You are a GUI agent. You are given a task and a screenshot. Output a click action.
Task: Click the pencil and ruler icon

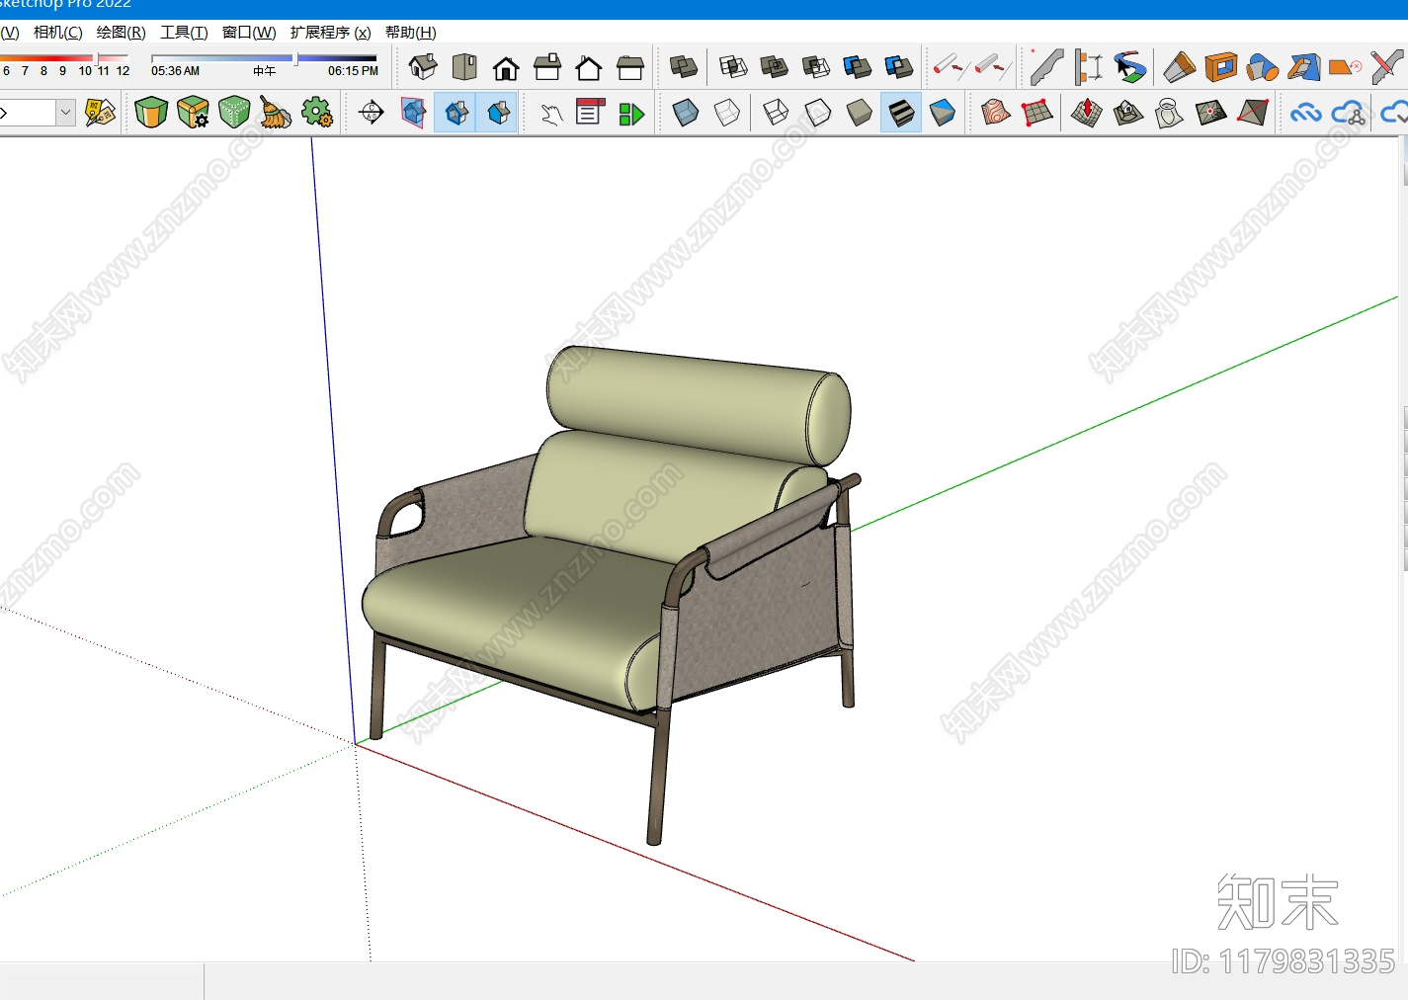tap(1387, 67)
